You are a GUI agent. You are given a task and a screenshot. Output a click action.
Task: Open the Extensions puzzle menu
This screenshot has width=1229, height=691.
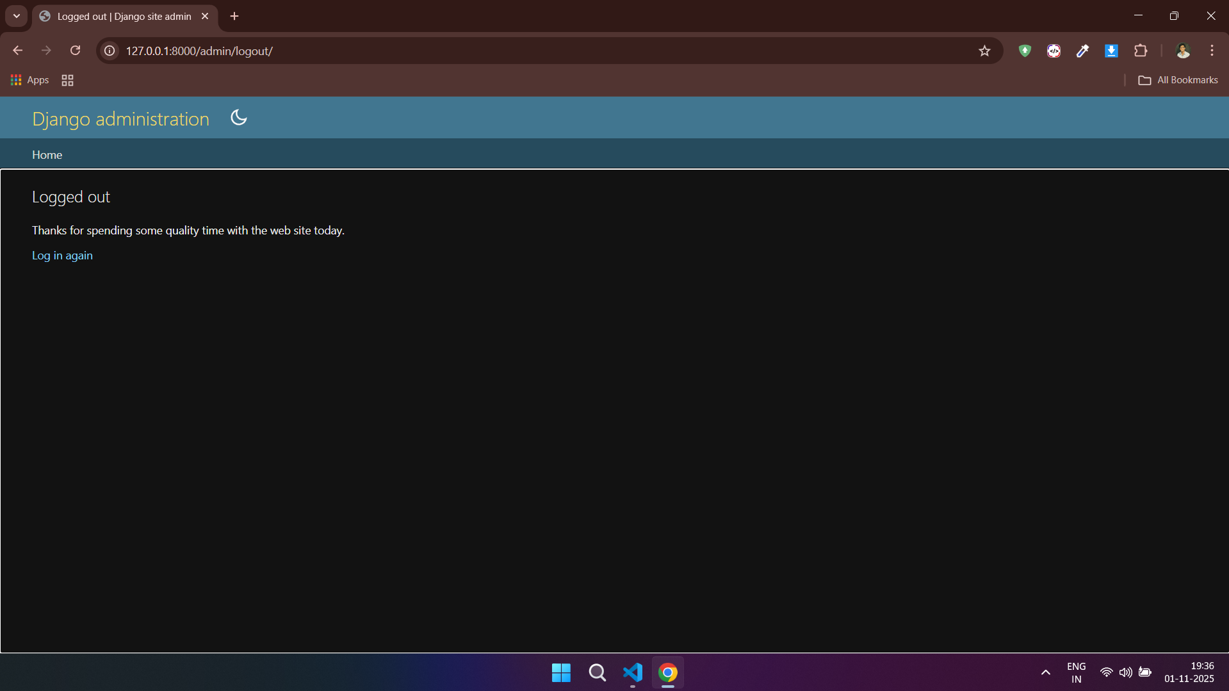1141,51
